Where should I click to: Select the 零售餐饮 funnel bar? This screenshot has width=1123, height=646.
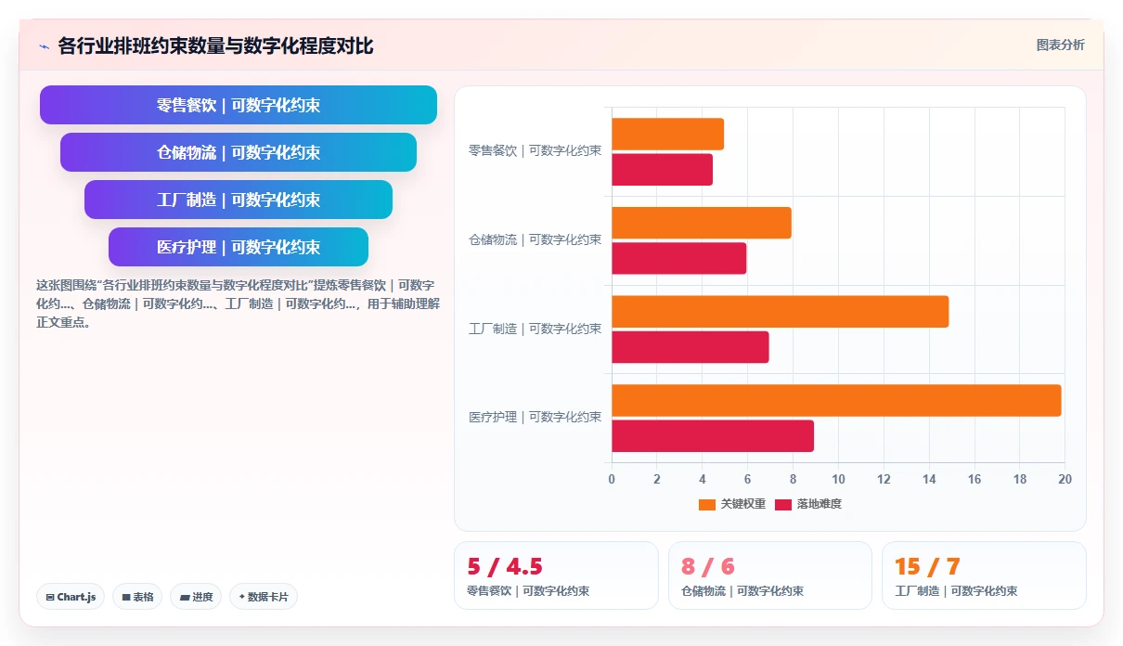click(239, 105)
